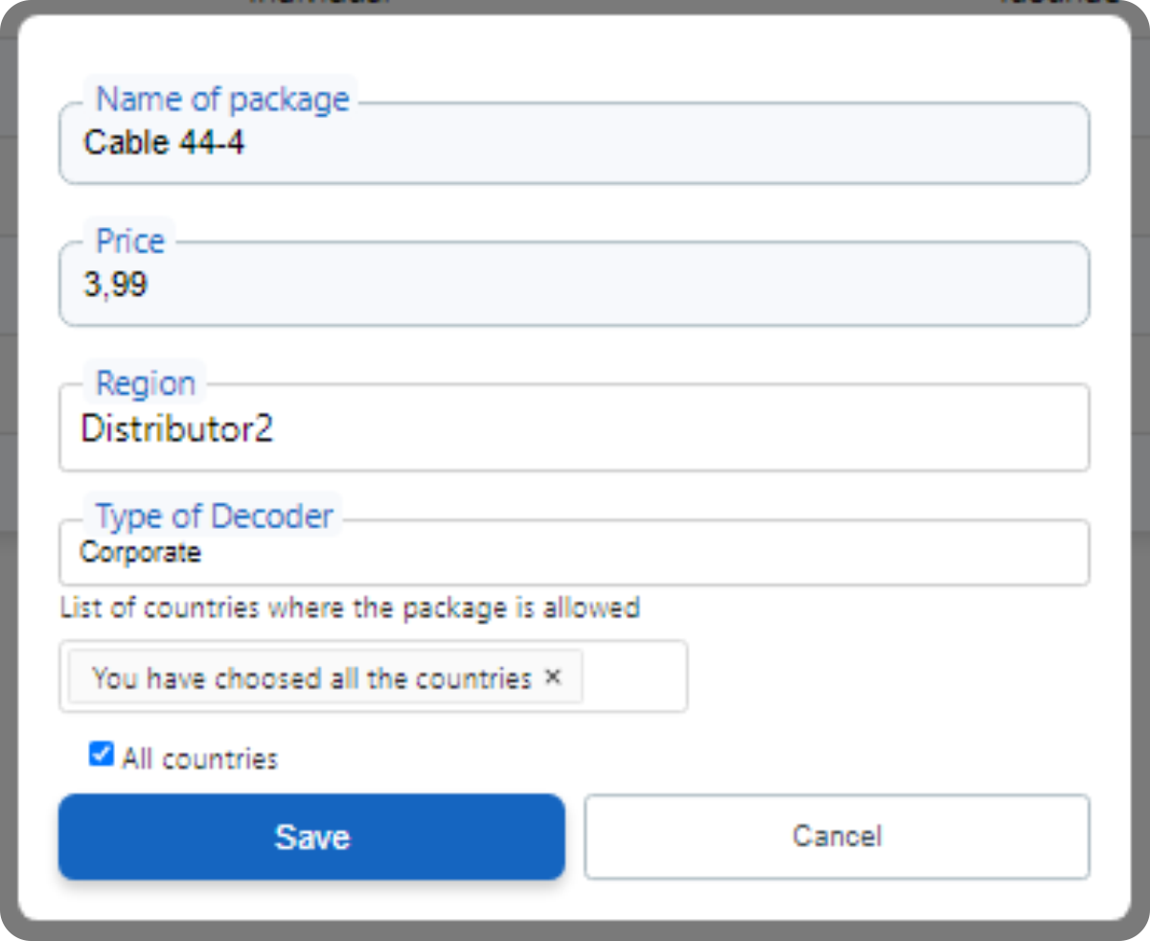1150x941 pixels.
Task: Click the 'Name of package' label
Action: [222, 99]
